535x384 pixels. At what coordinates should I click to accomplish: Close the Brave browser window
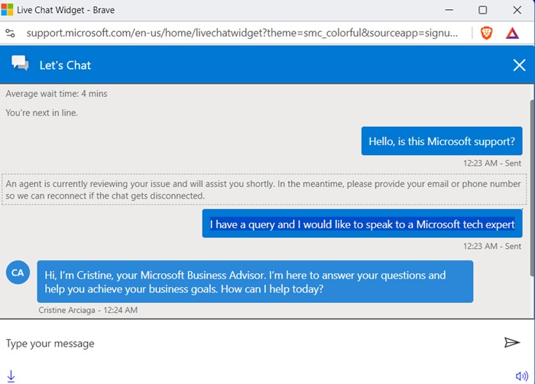(517, 10)
